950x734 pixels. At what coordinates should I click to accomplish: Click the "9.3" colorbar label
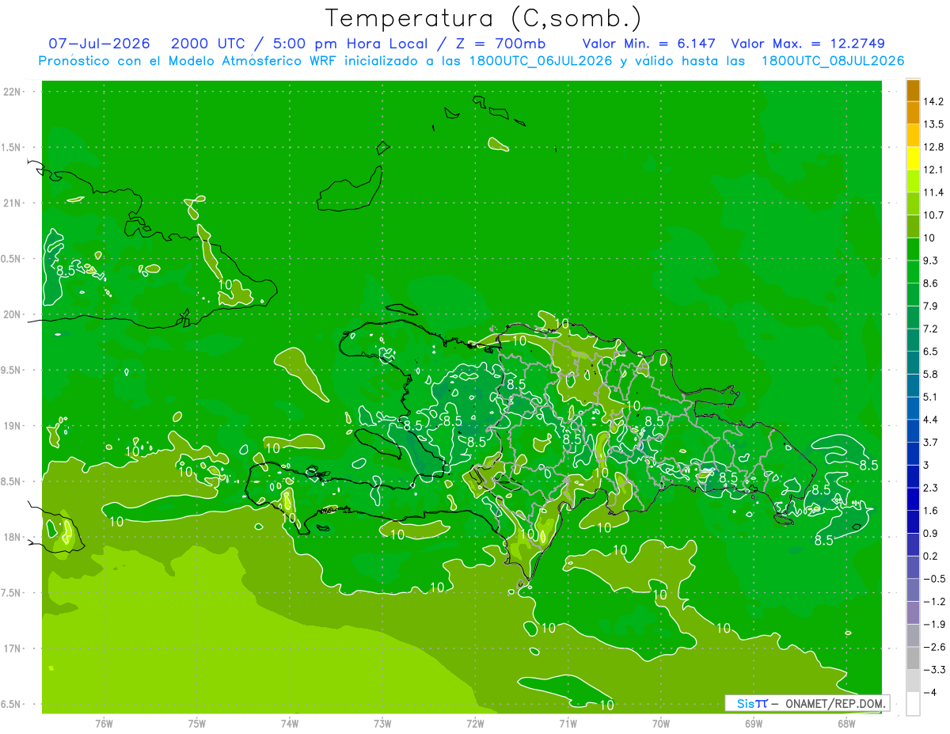click(x=931, y=261)
